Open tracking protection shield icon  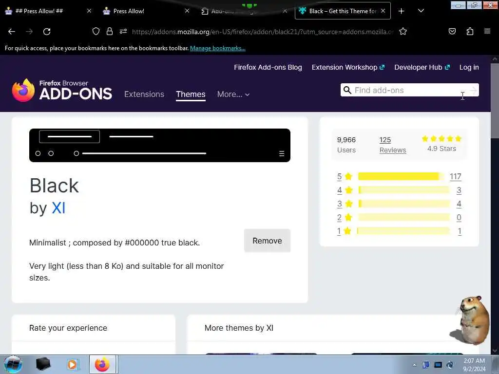pyautogui.click(x=96, y=31)
